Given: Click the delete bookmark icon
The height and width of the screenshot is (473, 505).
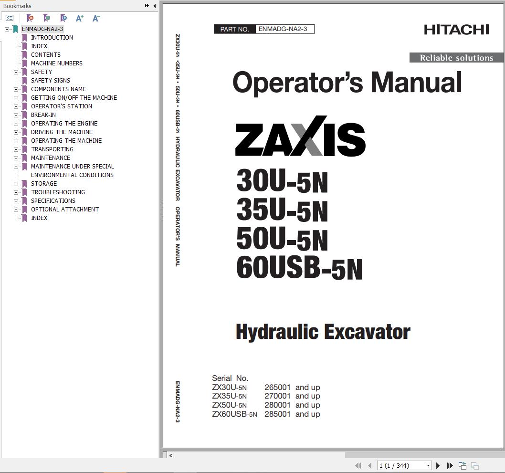Looking at the screenshot, I should click(x=30, y=18).
